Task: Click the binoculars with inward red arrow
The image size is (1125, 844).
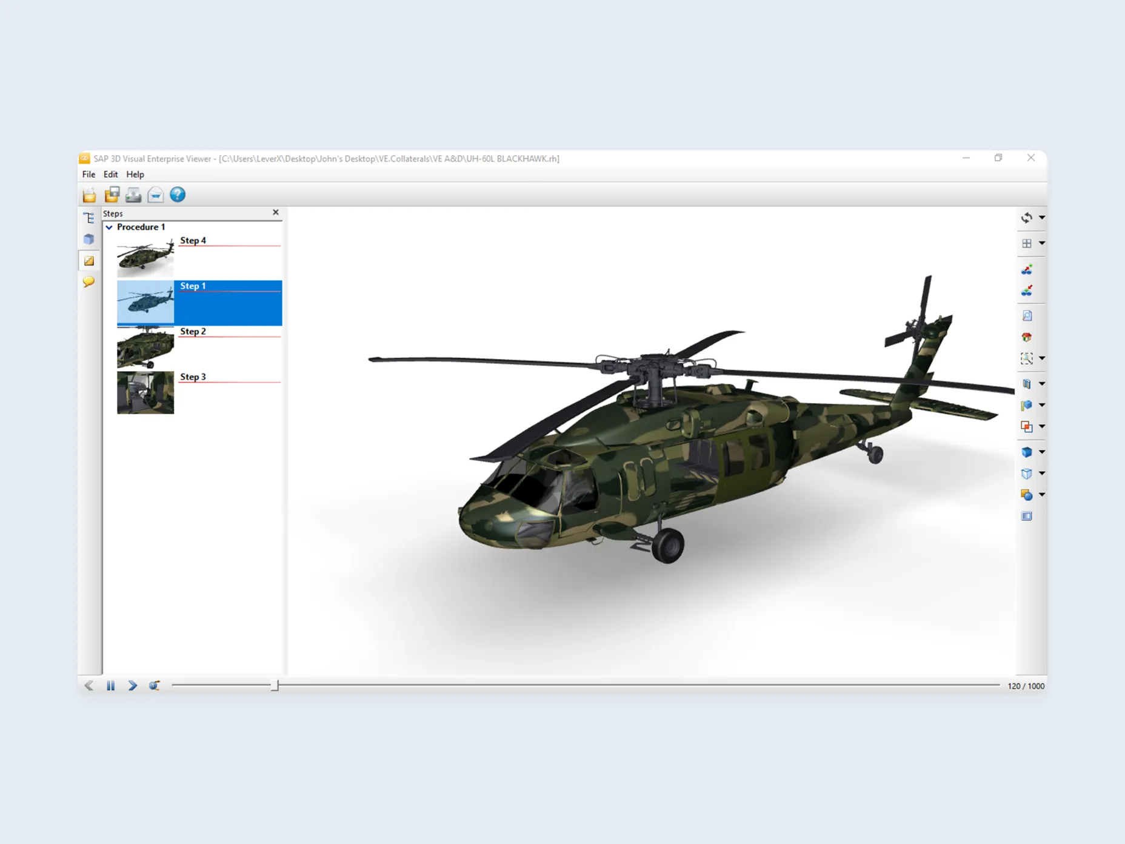Action: 1027,291
